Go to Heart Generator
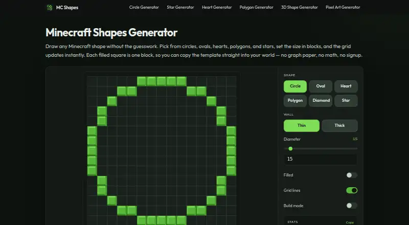 pyautogui.click(x=217, y=7)
